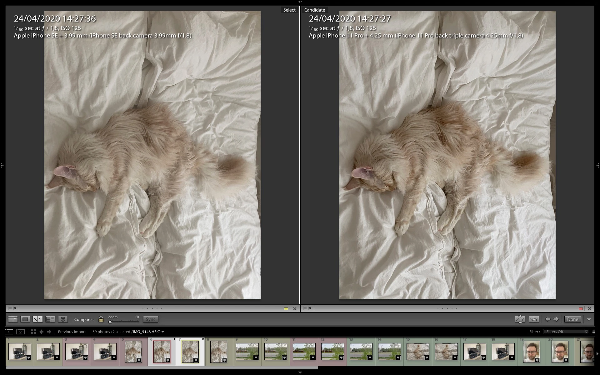Open the People view face icon
Screen dimensions: 600x375
point(63,319)
